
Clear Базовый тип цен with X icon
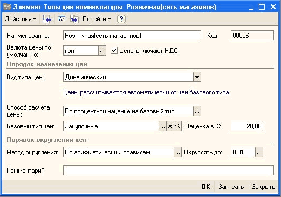170,126
